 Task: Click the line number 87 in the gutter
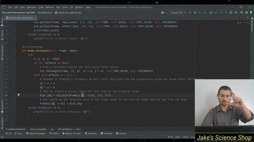(x=6, y=95)
